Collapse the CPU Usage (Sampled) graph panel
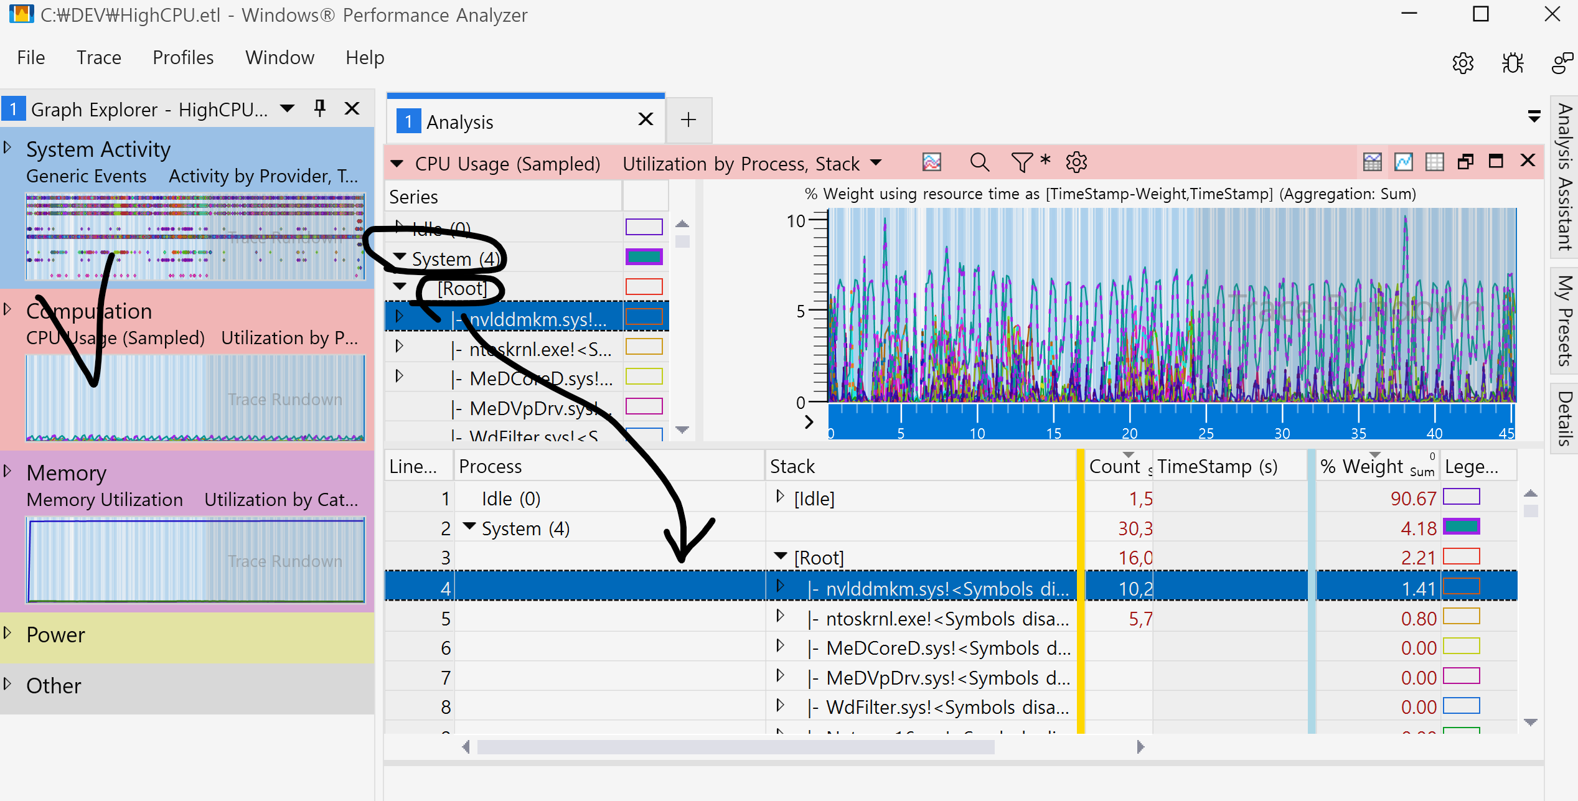The width and height of the screenshot is (1578, 801). pyautogui.click(x=397, y=164)
